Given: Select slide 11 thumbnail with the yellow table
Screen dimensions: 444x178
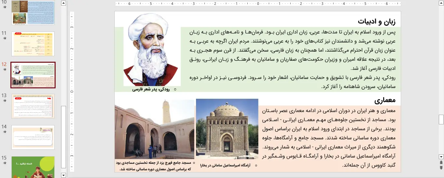Looking at the screenshot, I should click(33, 44).
